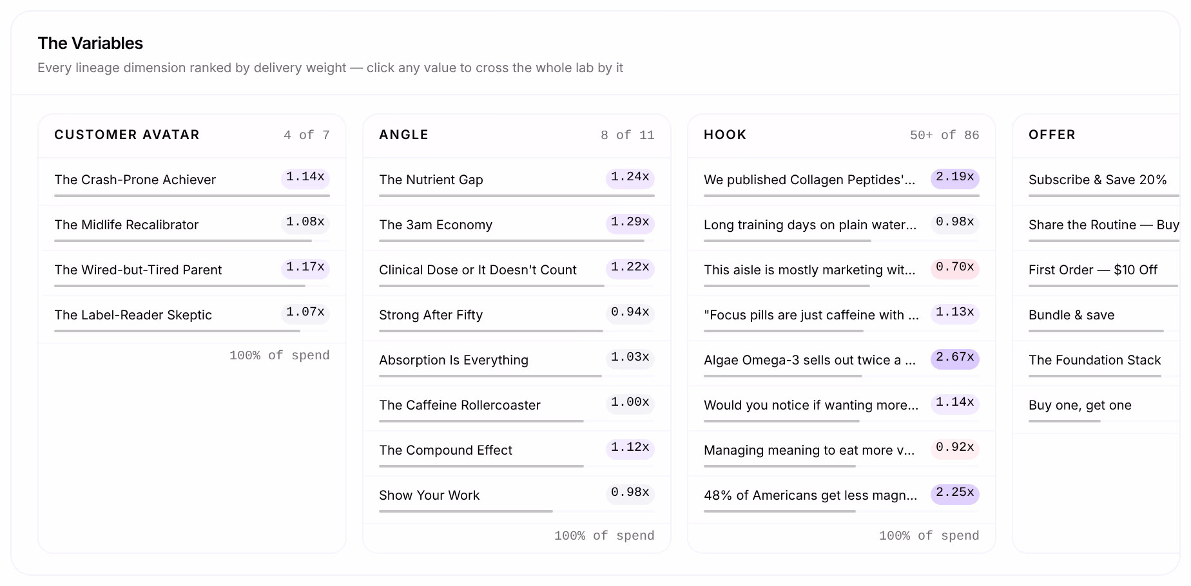This screenshot has height=586, width=1191.
Task: Select the Bundle & save offer
Action: coord(1097,317)
